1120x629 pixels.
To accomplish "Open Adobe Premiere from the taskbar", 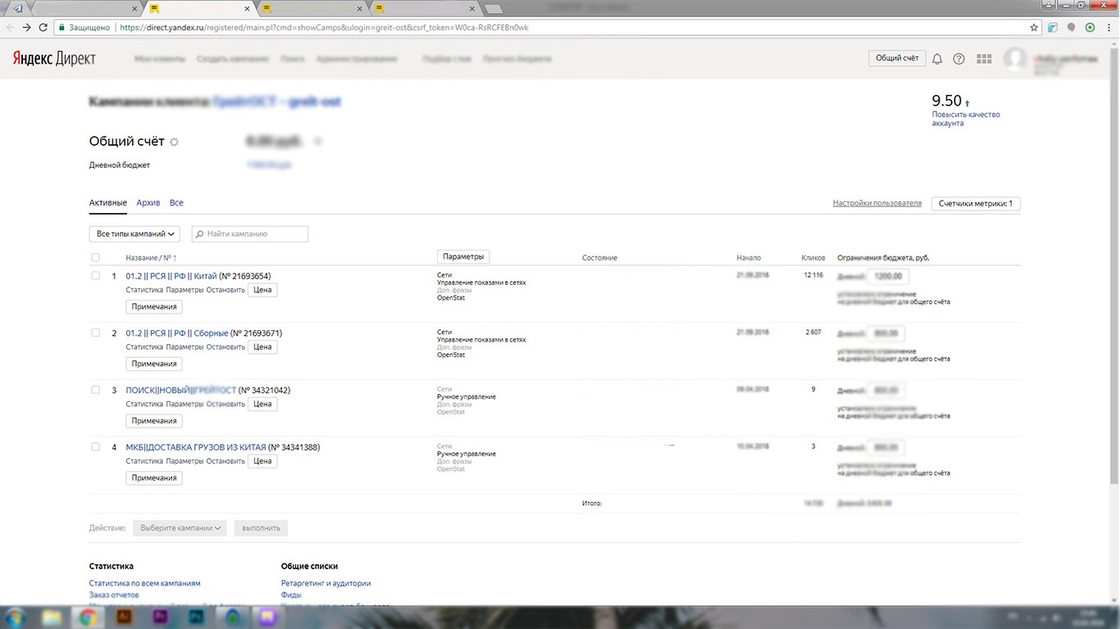I will 160,617.
